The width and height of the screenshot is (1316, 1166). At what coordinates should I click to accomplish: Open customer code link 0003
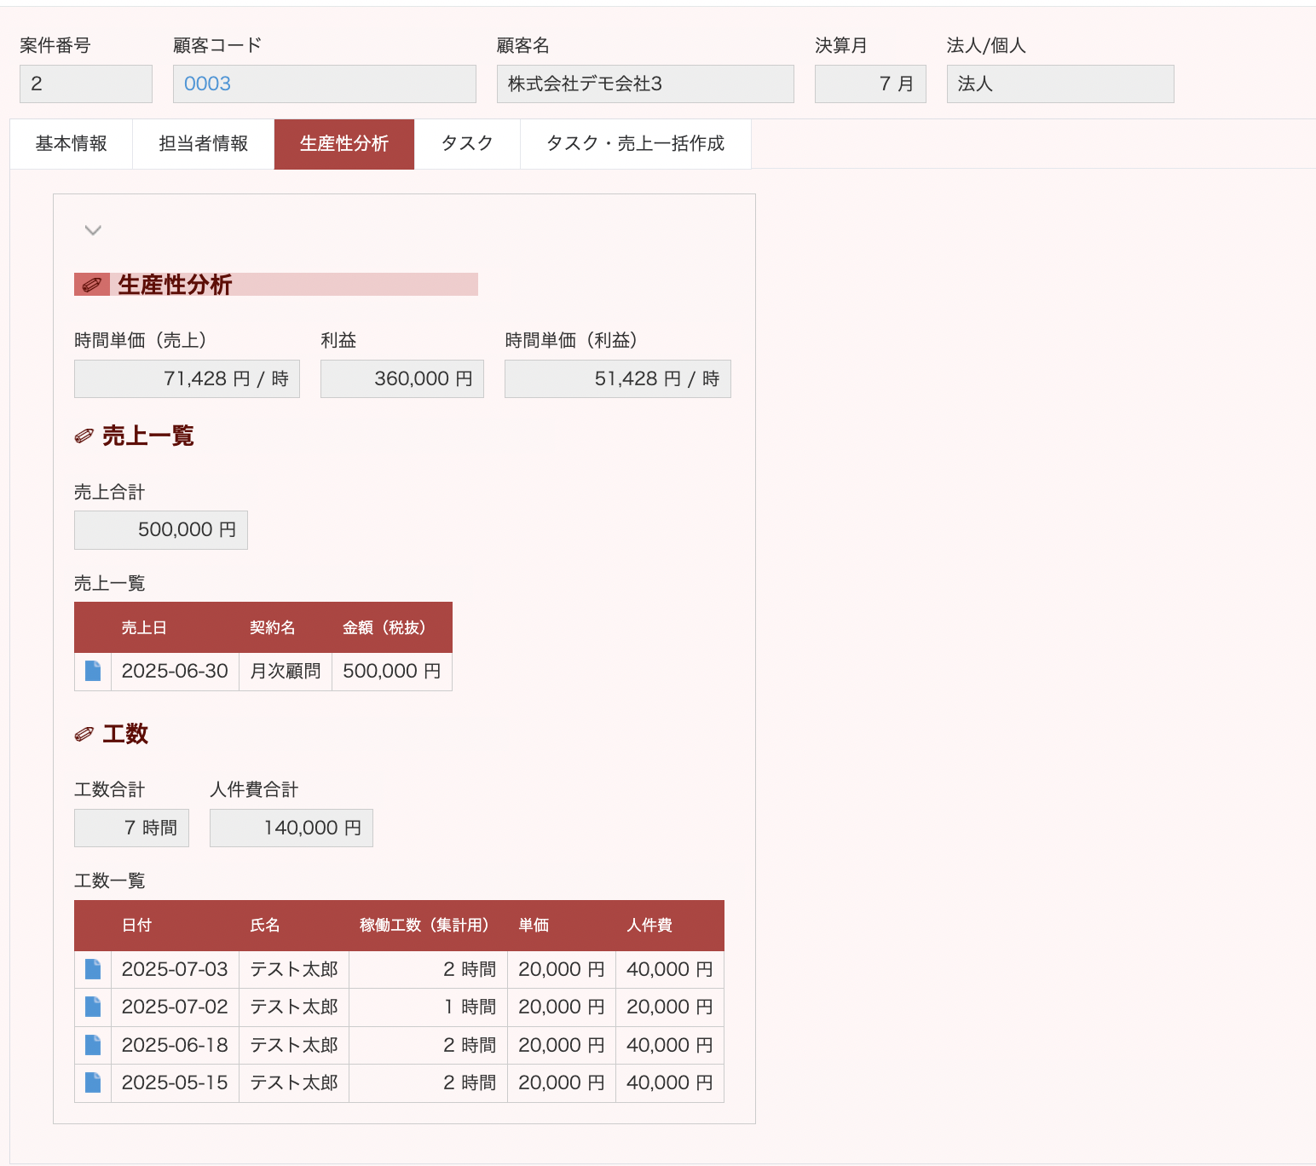pos(207,84)
